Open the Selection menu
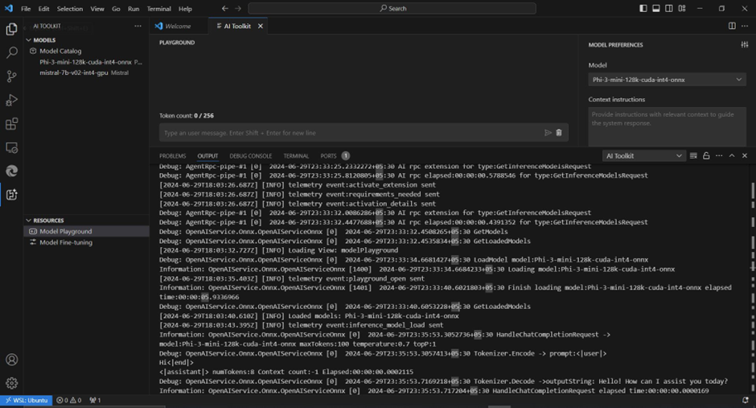Viewport: 756px width, 408px height. [x=70, y=9]
